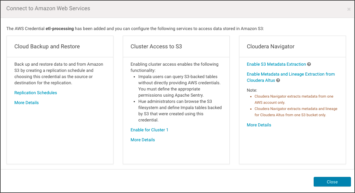The height and width of the screenshot is (193, 355).
Task: Click the Cloudera Navigator panel heading
Action: [x=270, y=46]
